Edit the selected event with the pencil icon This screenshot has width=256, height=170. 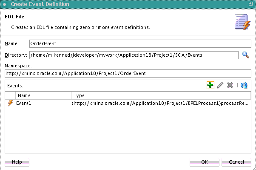click(220, 85)
